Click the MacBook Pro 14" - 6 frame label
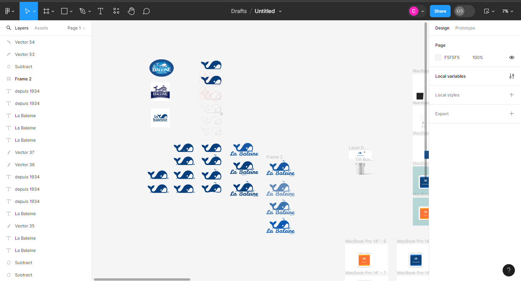Image resolution: width=521 pixels, height=281 pixels. click(x=366, y=241)
